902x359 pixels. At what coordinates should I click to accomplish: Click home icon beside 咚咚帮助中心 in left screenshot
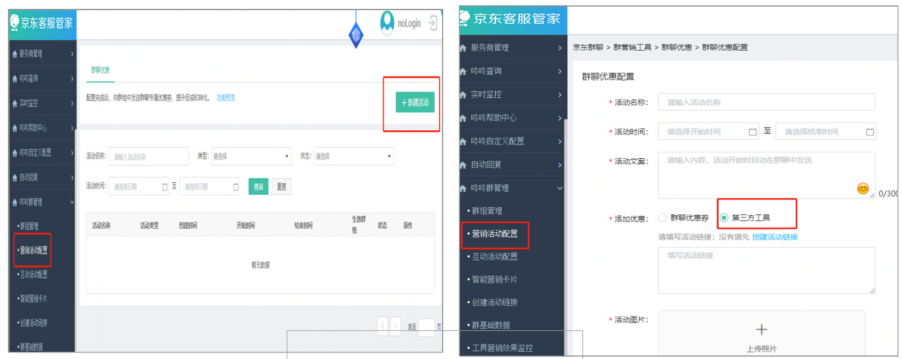(x=14, y=128)
